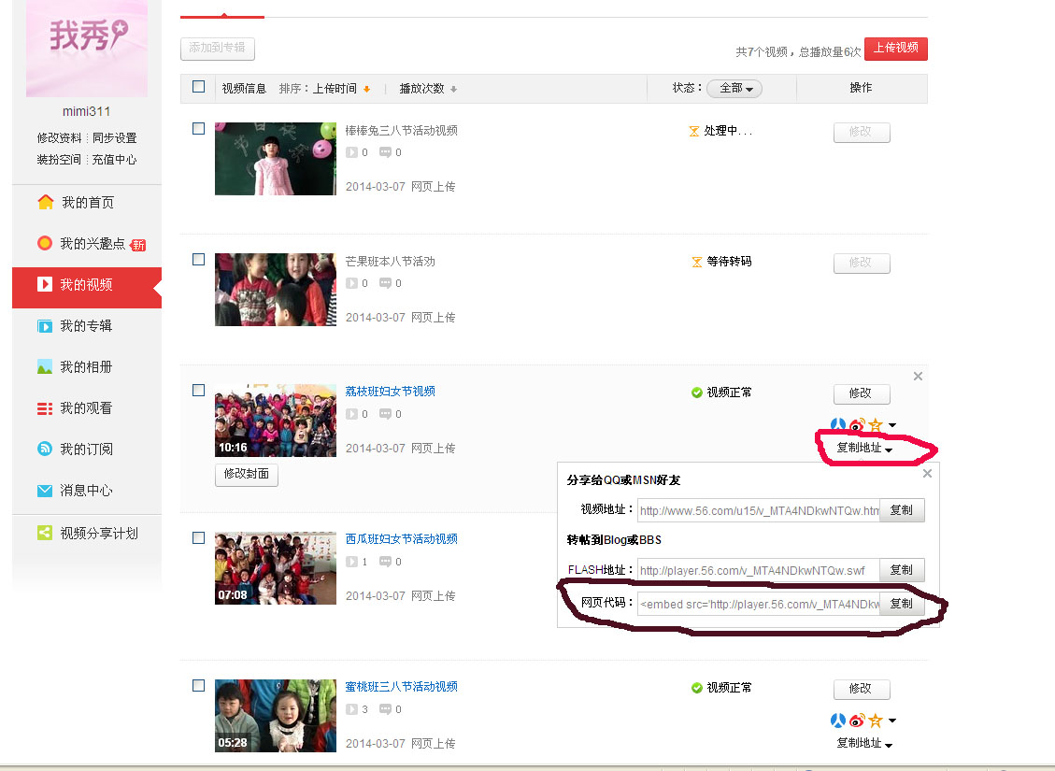Check the box for 棒棒兔三八节活动视频
1055x771 pixels.
tap(198, 129)
